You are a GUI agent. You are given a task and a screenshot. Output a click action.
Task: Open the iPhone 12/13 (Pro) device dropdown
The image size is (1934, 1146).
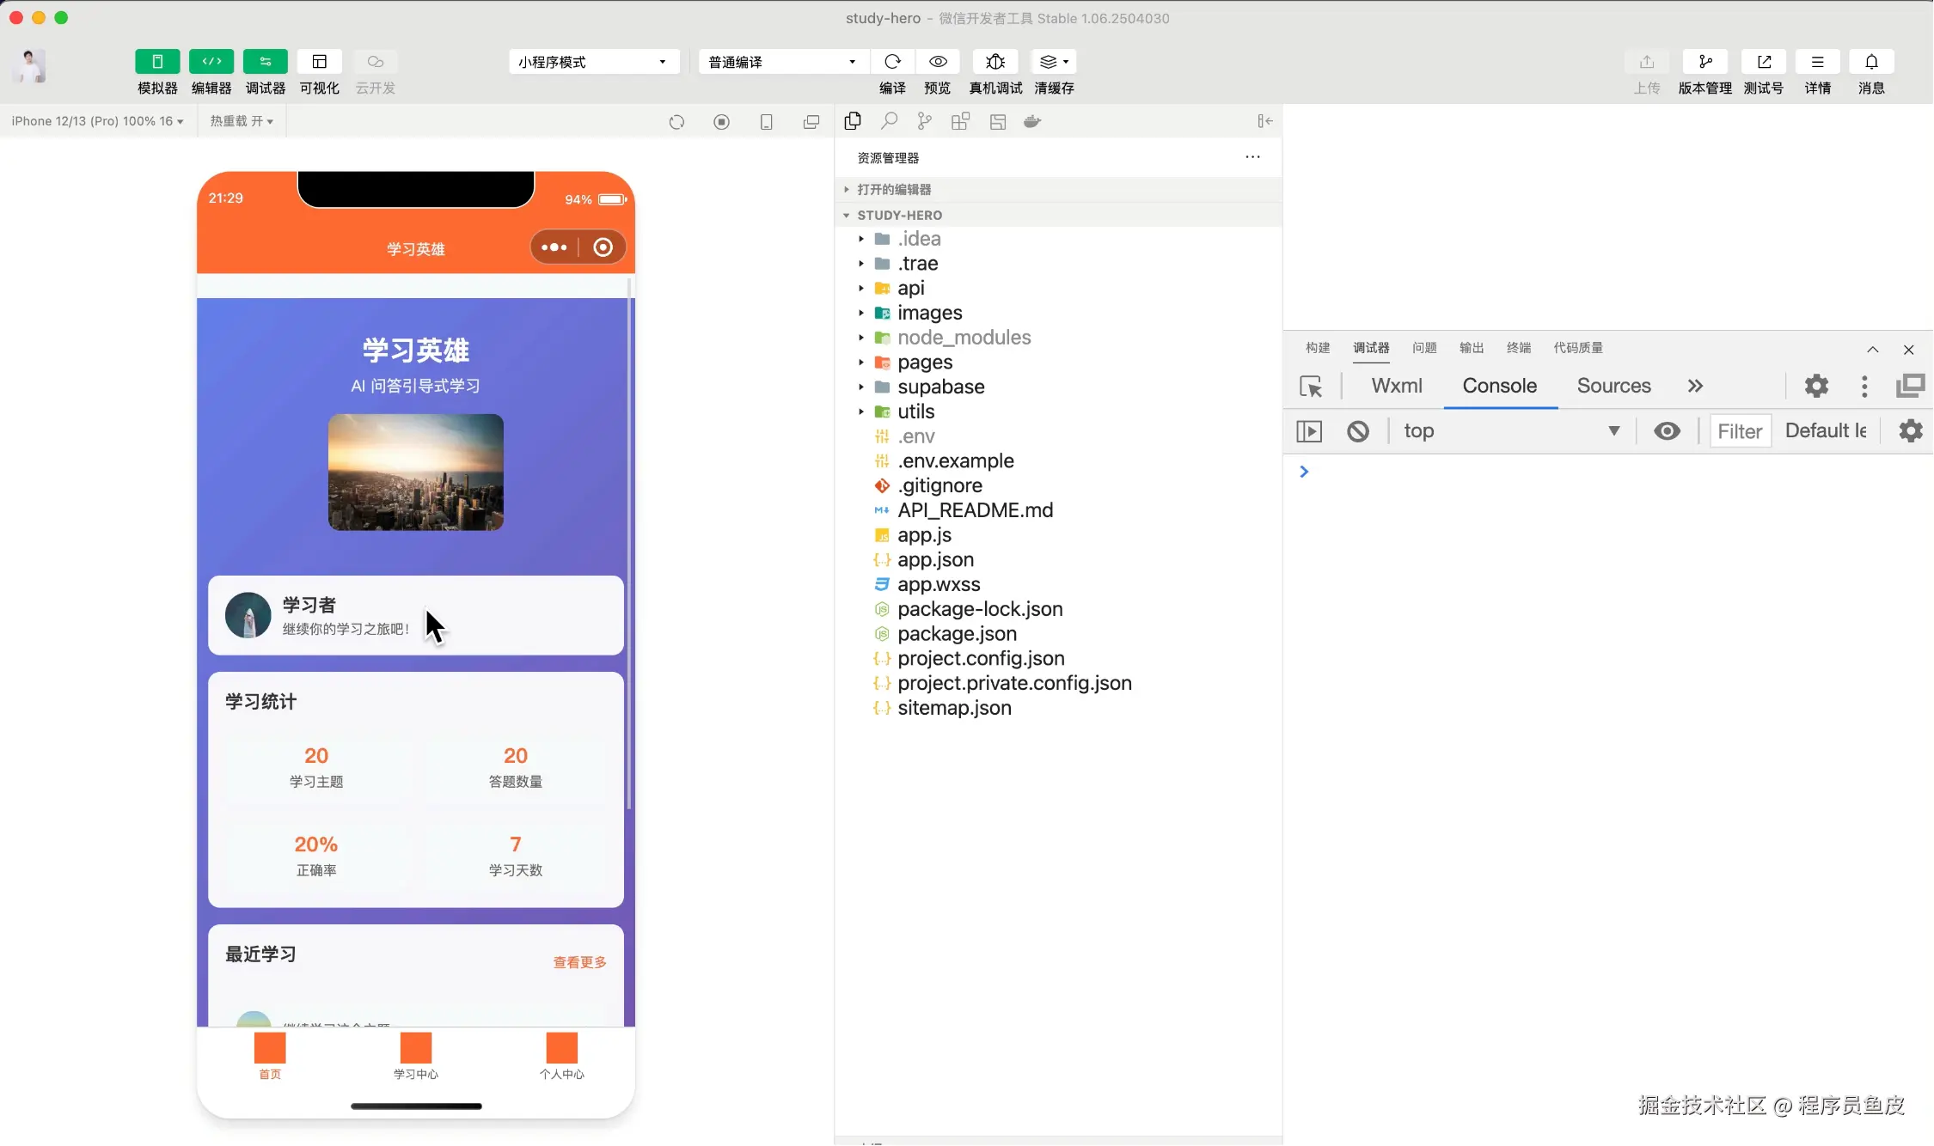pos(97,121)
